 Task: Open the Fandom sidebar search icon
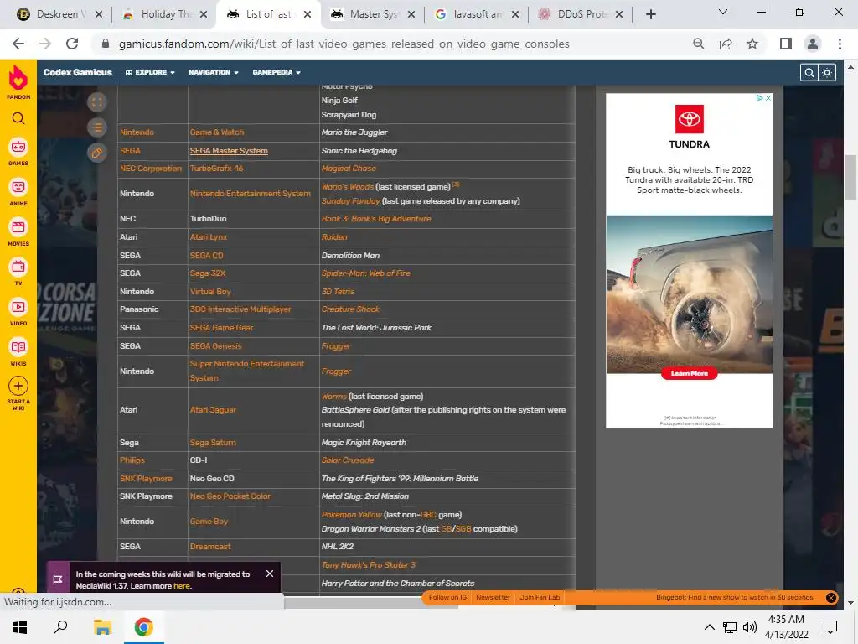point(18,118)
